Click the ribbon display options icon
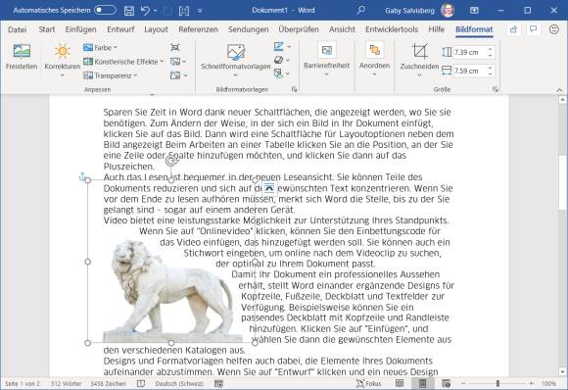Screen dimensions: 568x390 click(x=474, y=10)
